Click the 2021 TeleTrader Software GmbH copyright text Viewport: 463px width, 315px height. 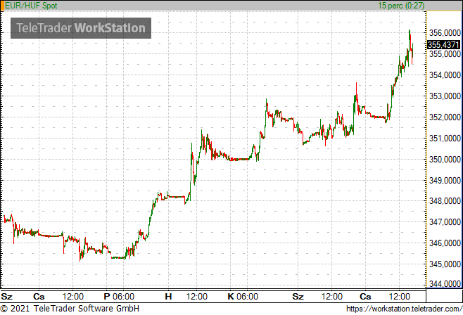click(x=70, y=309)
